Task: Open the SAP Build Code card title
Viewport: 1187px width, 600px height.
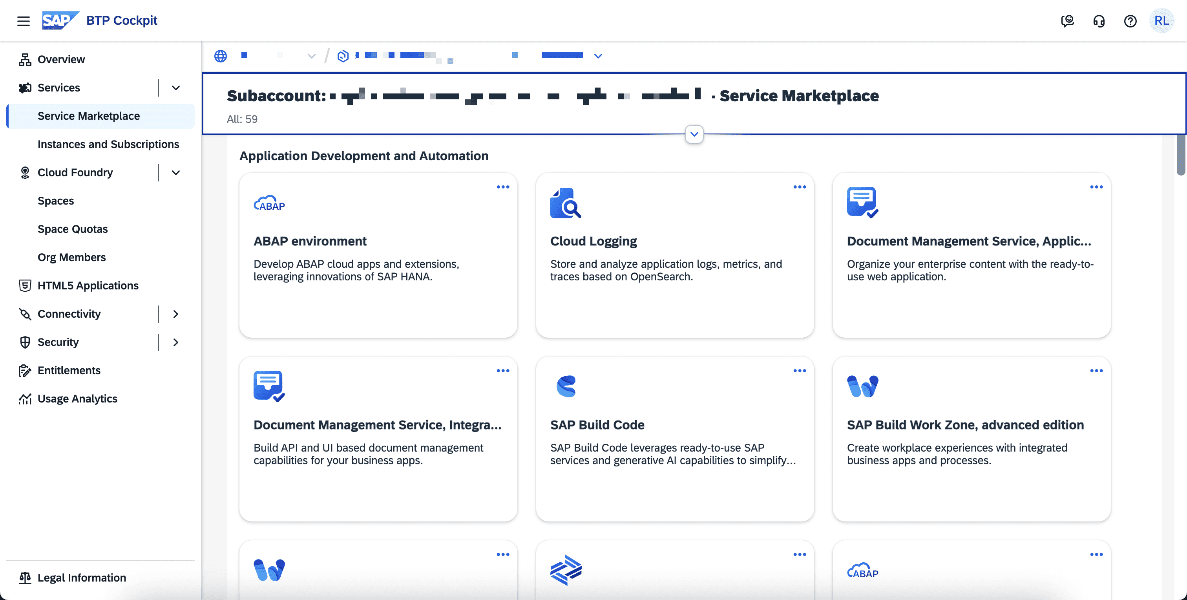Action: point(597,425)
